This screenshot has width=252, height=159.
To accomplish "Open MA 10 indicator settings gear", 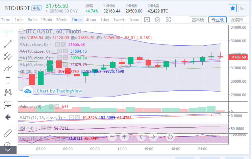I will [x=60, y=51].
